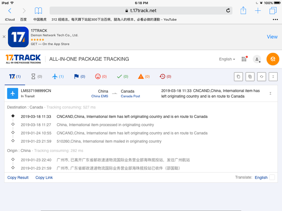Viewport: 282px width, 211px height.
Task: Click the origin 已收件 event row
Action: pos(101,168)
